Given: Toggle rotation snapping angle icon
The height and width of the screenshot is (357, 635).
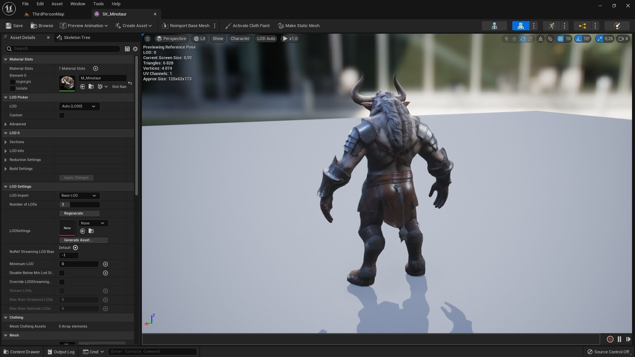Looking at the screenshot, I should [x=578, y=39].
